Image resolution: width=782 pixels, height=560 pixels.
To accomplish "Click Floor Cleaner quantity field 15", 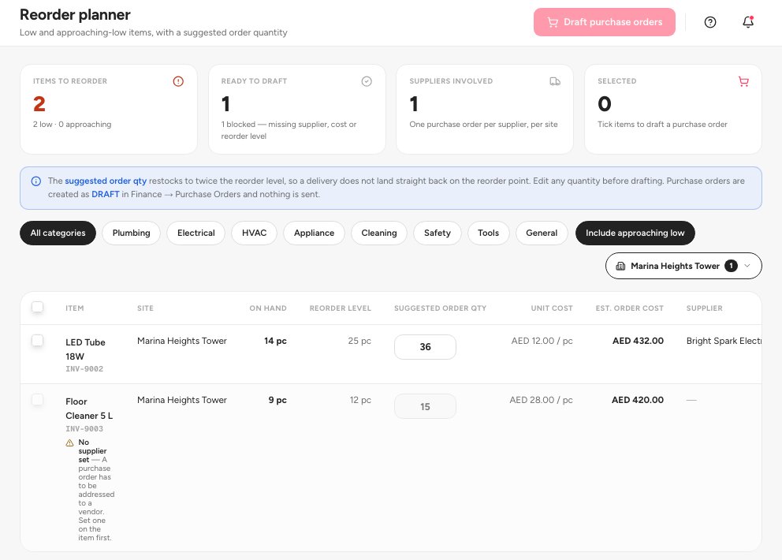I will tap(425, 406).
